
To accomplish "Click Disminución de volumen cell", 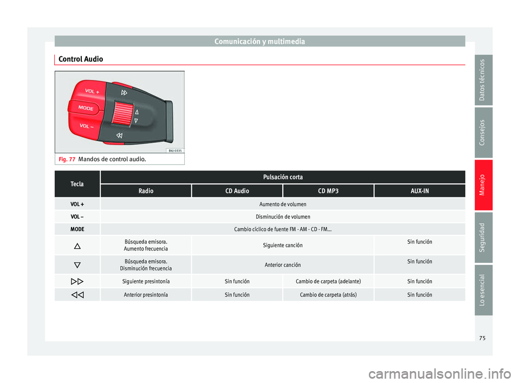I will point(283,217).
